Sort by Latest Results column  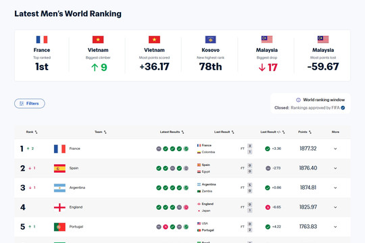pyautogui.click(x=172, y=132)
